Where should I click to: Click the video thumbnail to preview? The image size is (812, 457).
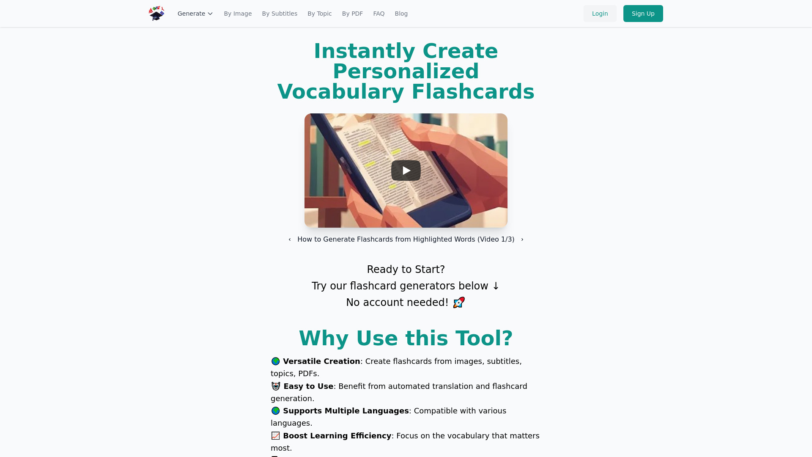click(406, 170)
